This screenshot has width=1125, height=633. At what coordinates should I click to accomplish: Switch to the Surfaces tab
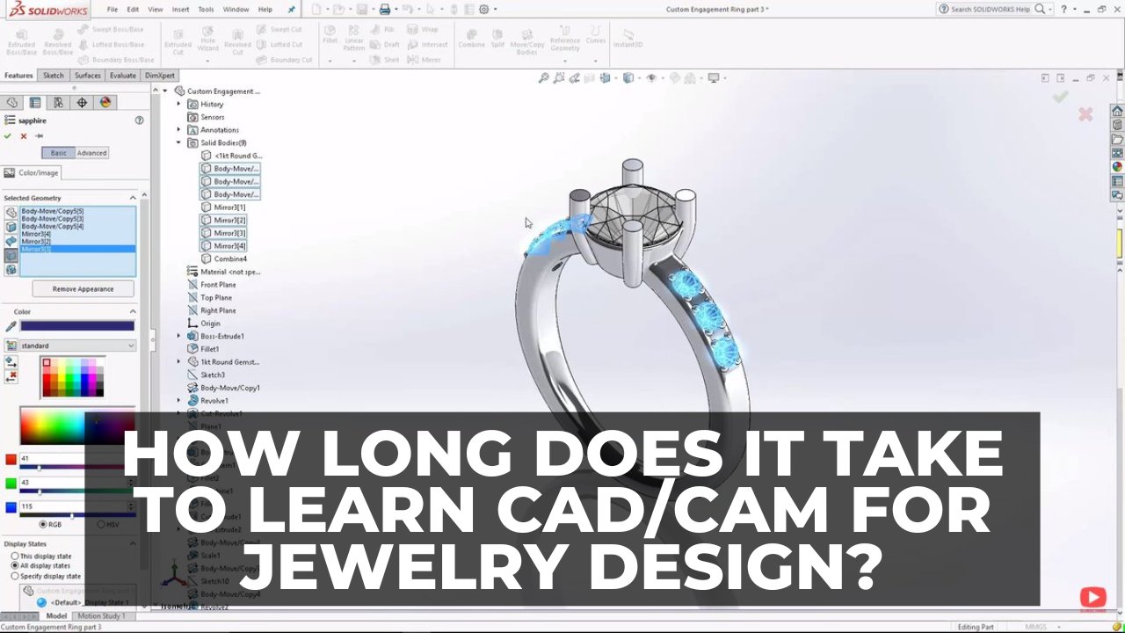click(87, 76)
